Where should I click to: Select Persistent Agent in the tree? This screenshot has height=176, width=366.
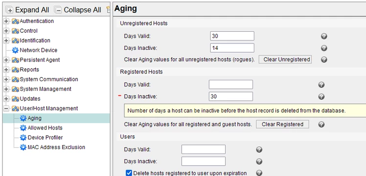pyautogui.click(x=40, y=60)
